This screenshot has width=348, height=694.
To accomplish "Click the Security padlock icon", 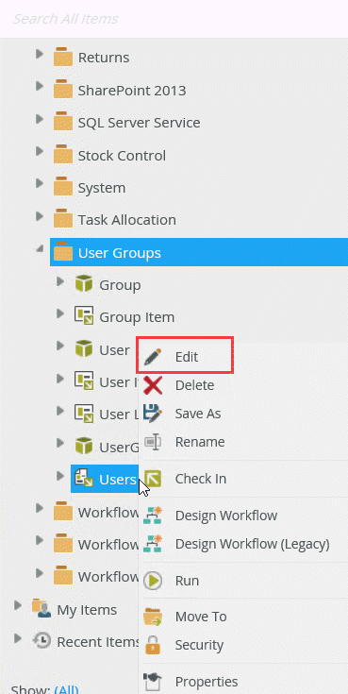I will pos(153,645).
